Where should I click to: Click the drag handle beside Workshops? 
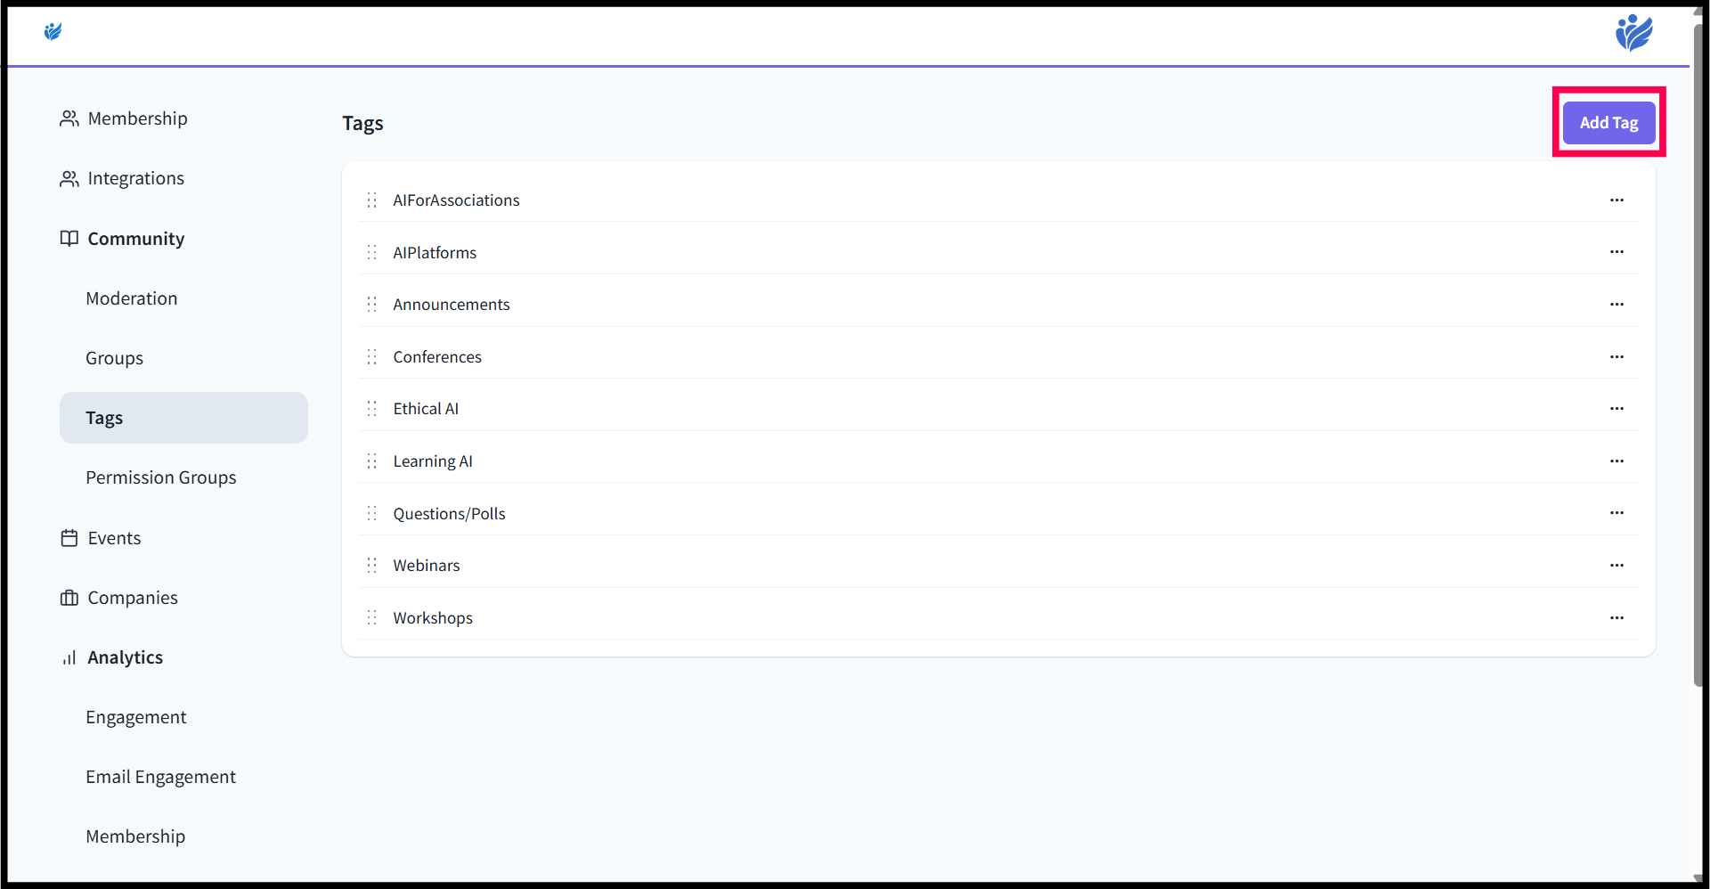click(x=372, y=618)
